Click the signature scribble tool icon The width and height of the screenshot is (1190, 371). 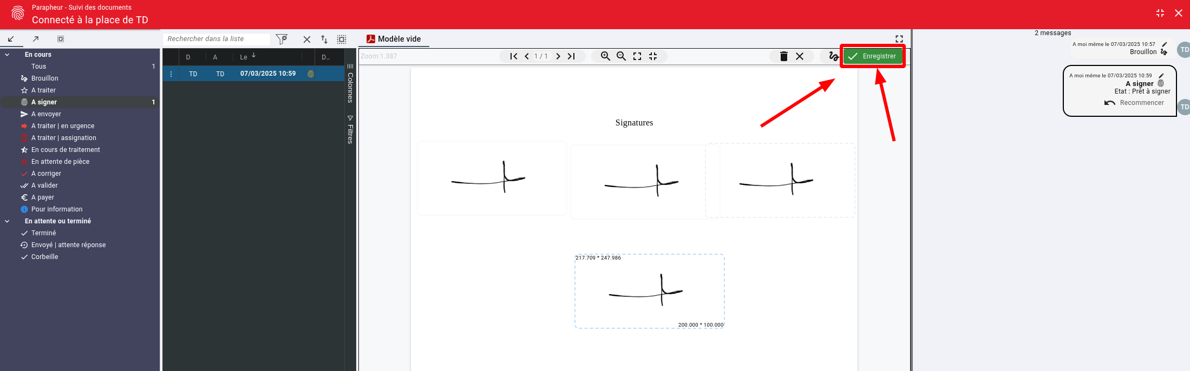(x=834, y=56)
